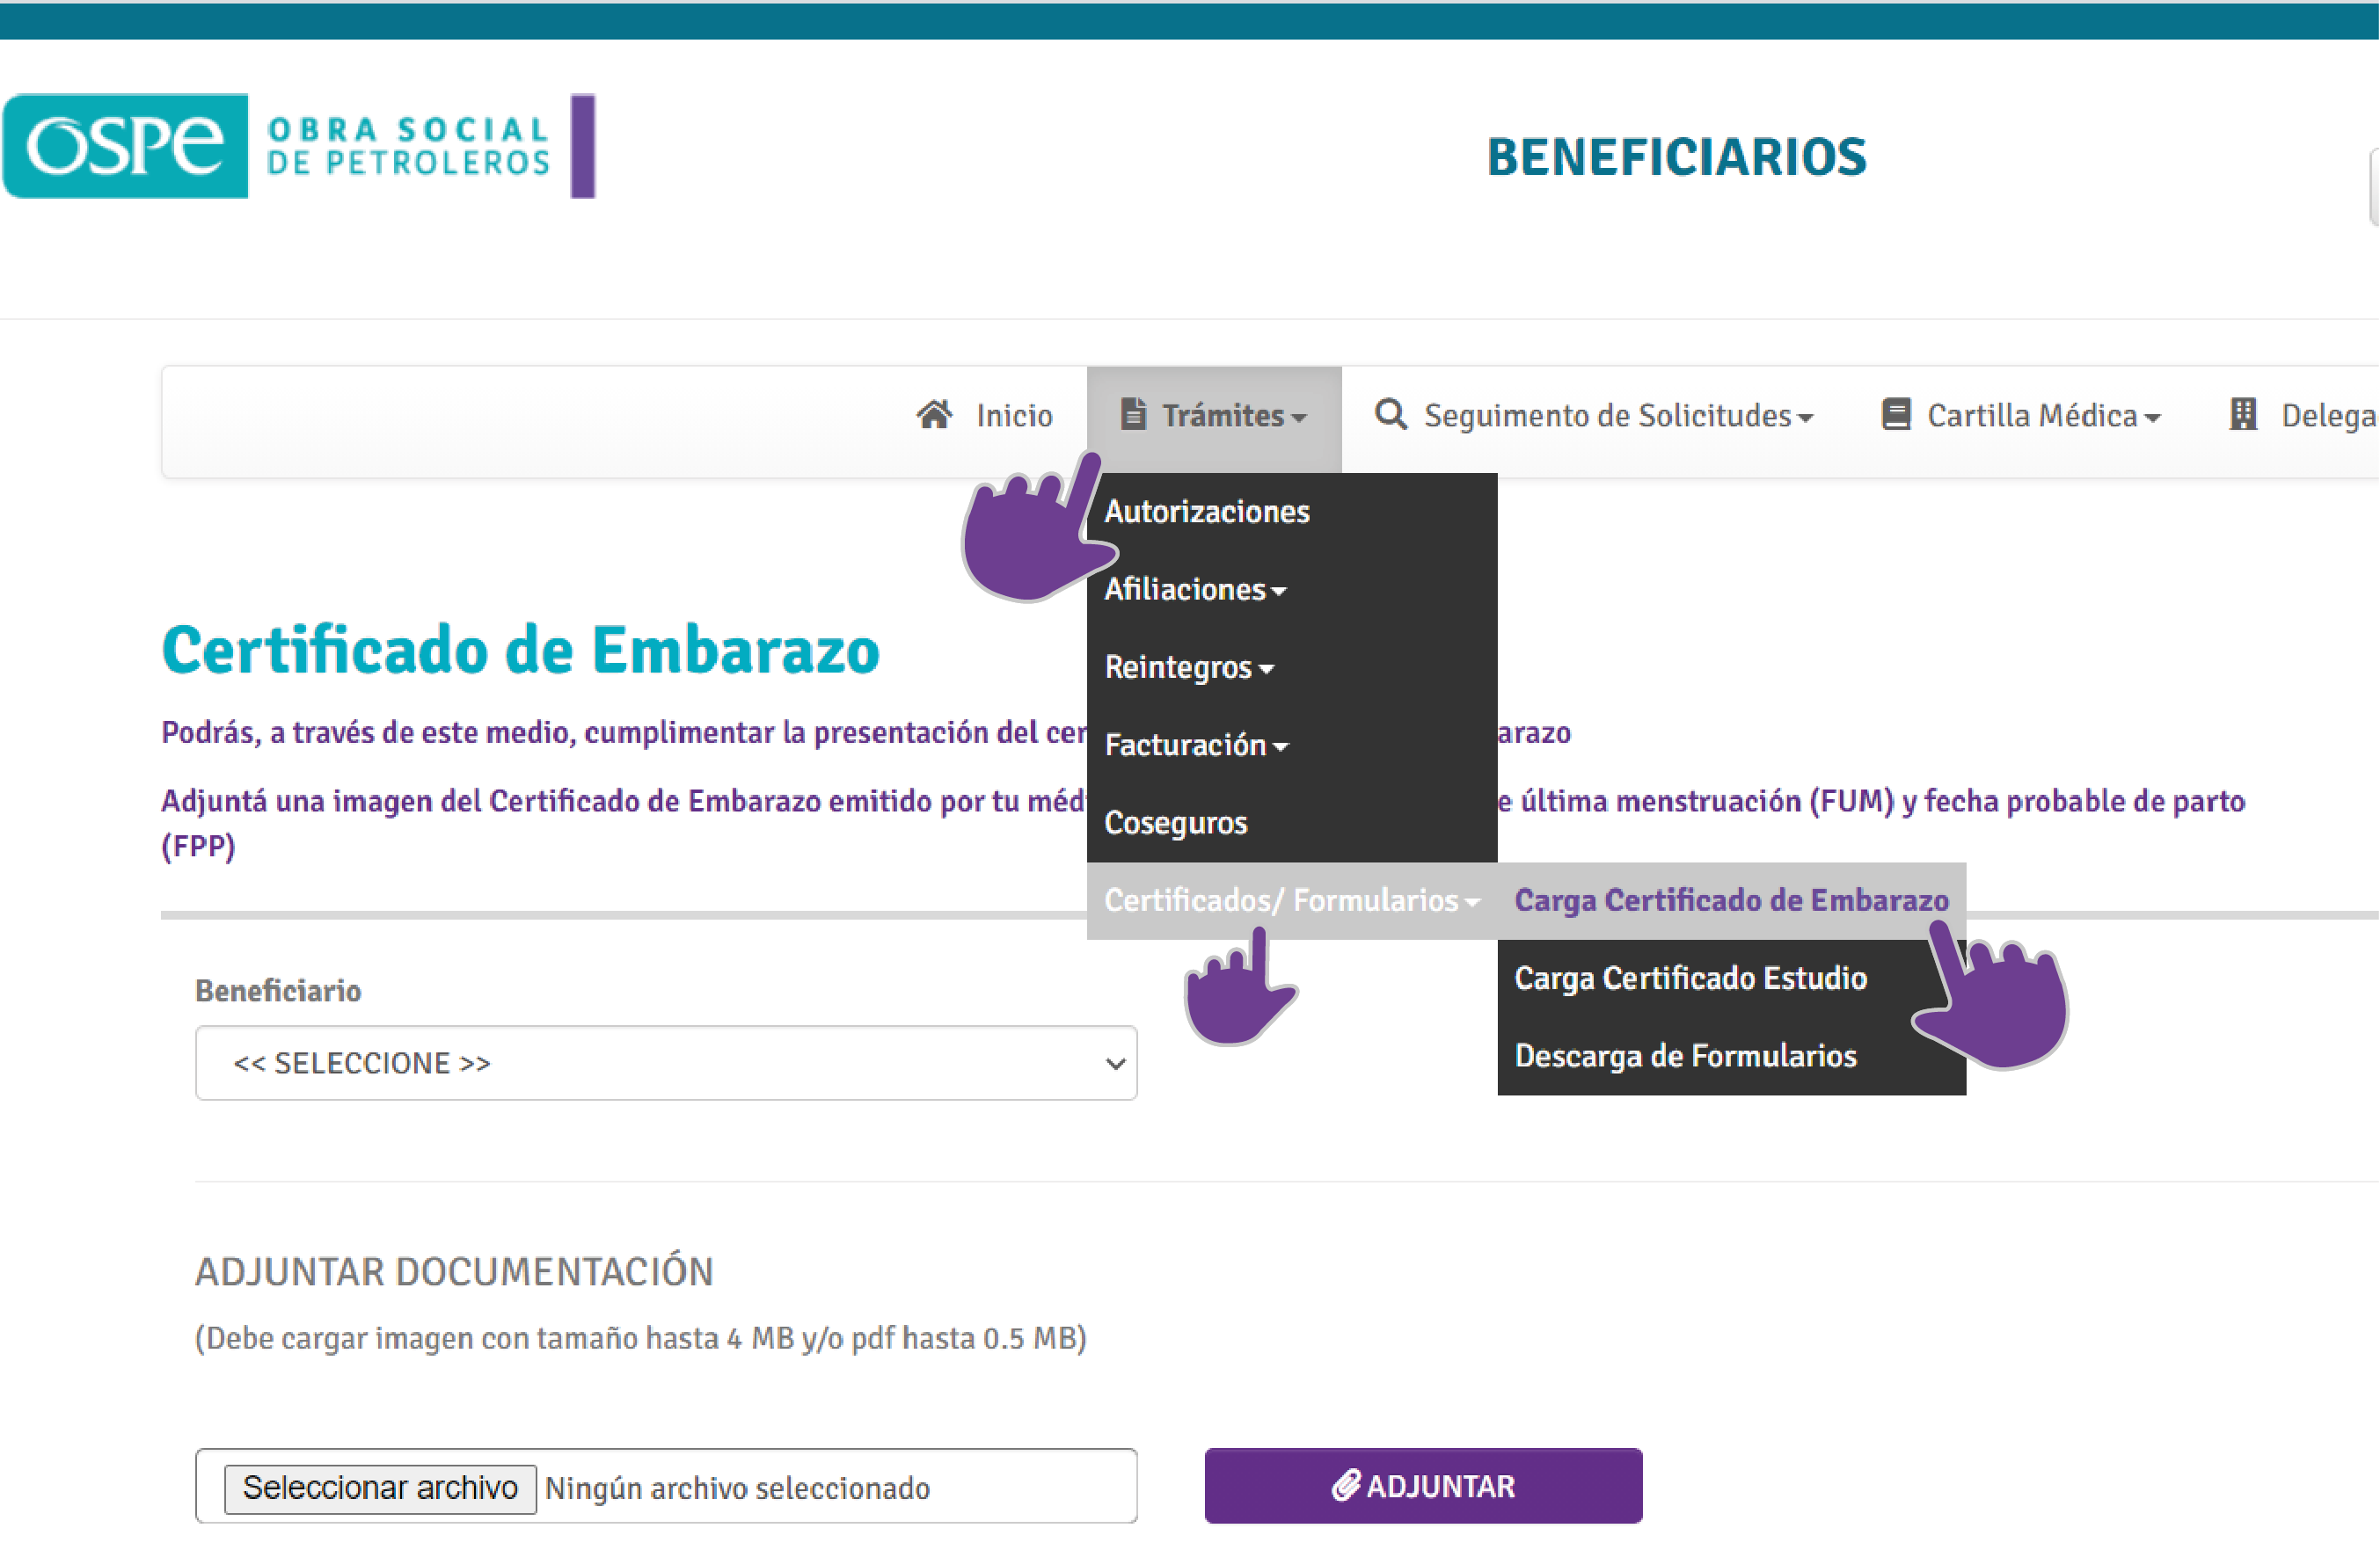Expand the Reintegros submenu
This screenshot has width=2380, height=1550.
(1292, 667)
